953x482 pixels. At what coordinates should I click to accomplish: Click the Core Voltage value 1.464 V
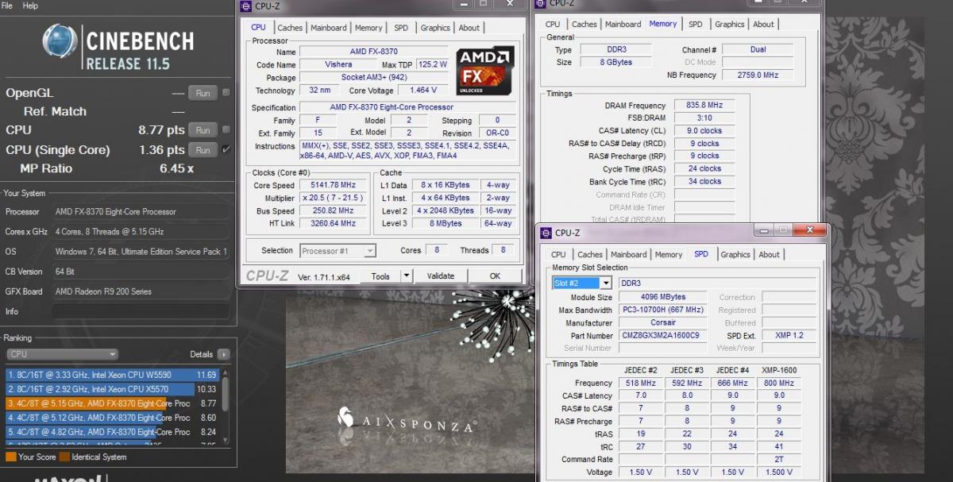coord(423,91)
